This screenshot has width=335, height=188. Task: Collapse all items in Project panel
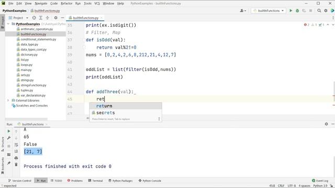tap(48, 18)
